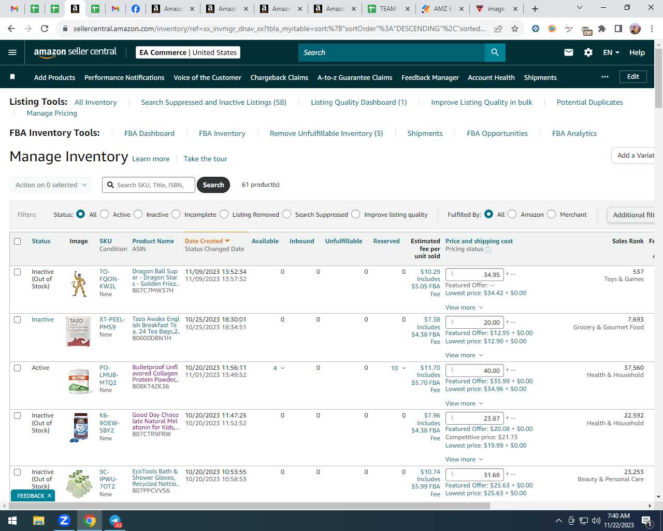Sort by Date Created column header

click(207, 241)
